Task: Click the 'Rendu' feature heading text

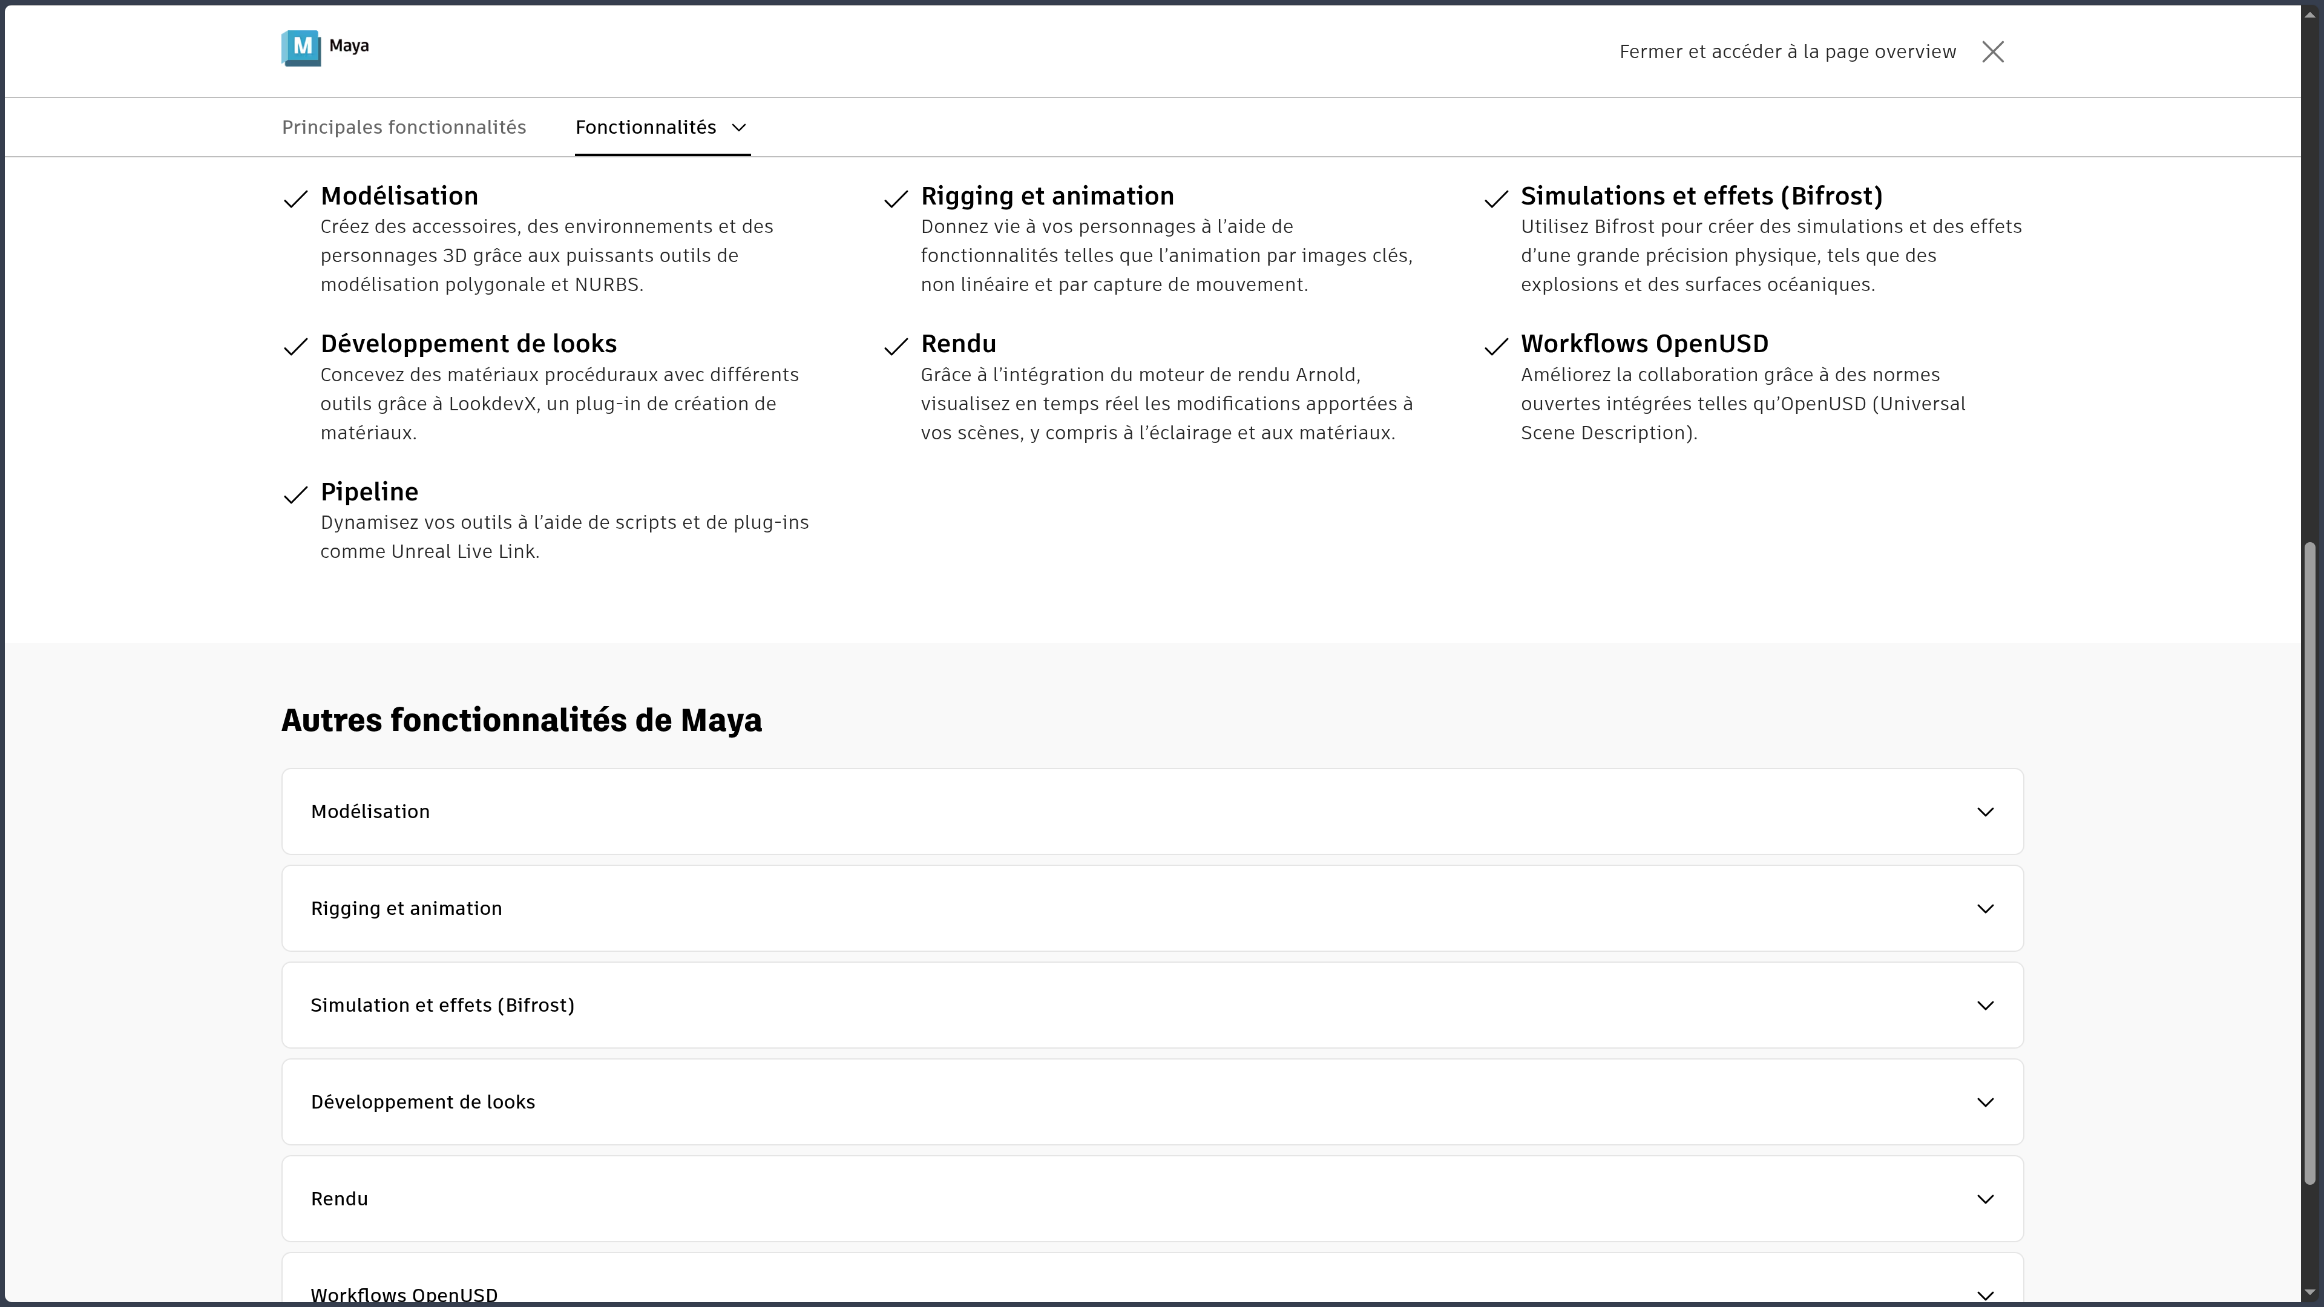Action: tap(958, 344)
